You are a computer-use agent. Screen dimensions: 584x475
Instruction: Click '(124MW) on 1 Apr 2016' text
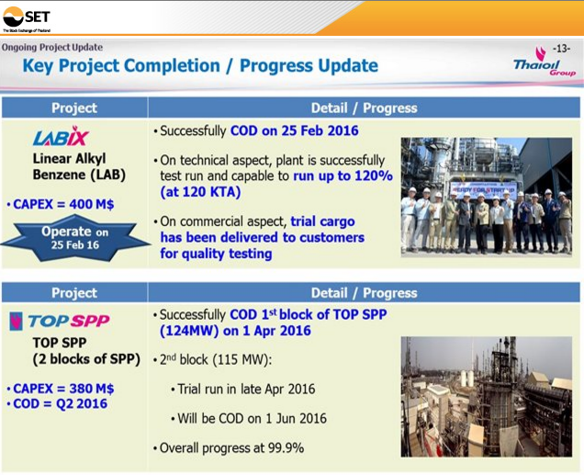click(235, 331)
